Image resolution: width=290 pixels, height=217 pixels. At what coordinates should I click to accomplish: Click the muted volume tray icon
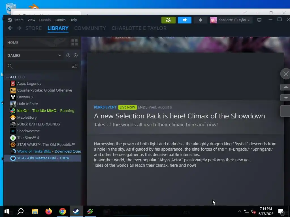pos(253,212)
